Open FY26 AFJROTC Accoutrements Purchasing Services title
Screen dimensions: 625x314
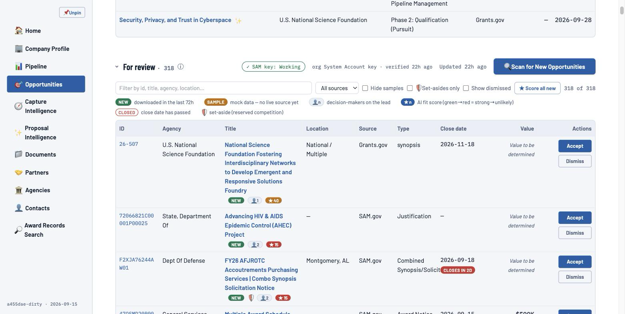[x=261, y=274]
